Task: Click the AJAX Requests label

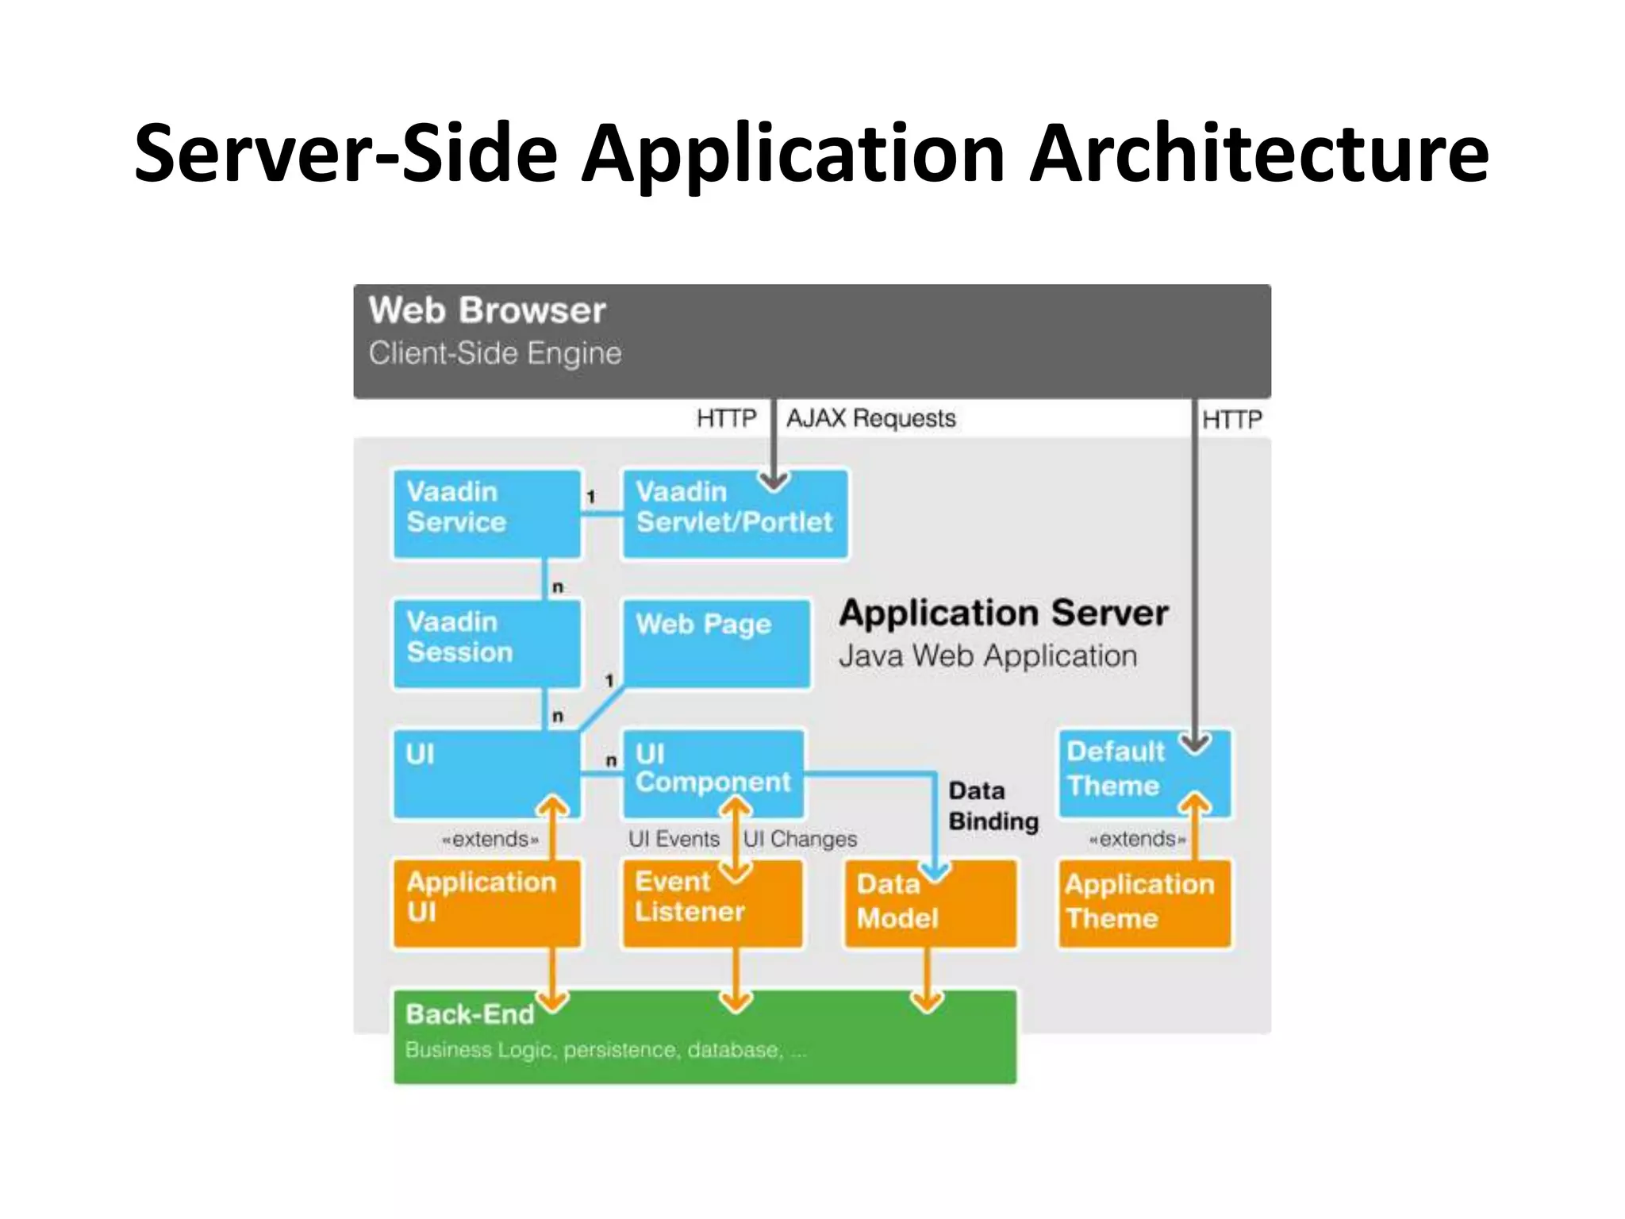Action: (x=870, y=418)
